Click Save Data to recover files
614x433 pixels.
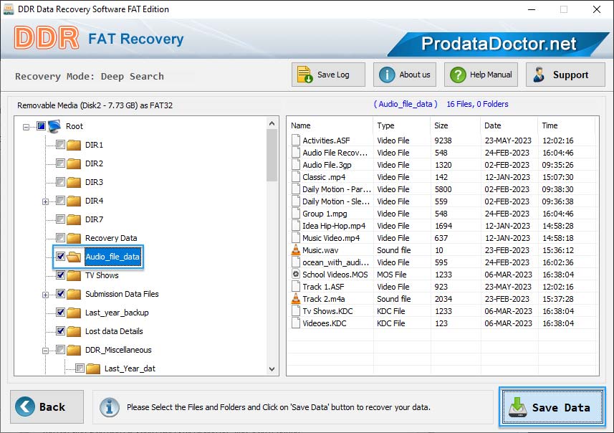[552, 407]
